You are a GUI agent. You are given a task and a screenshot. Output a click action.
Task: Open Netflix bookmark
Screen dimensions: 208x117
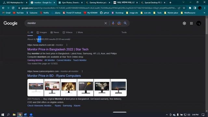(x=45, y=13)
